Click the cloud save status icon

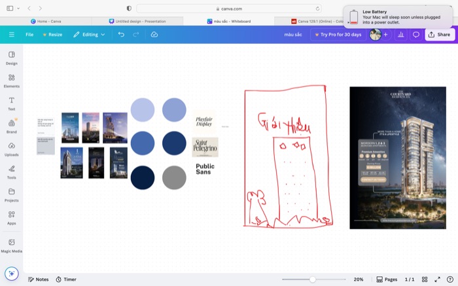coord(154,35)
